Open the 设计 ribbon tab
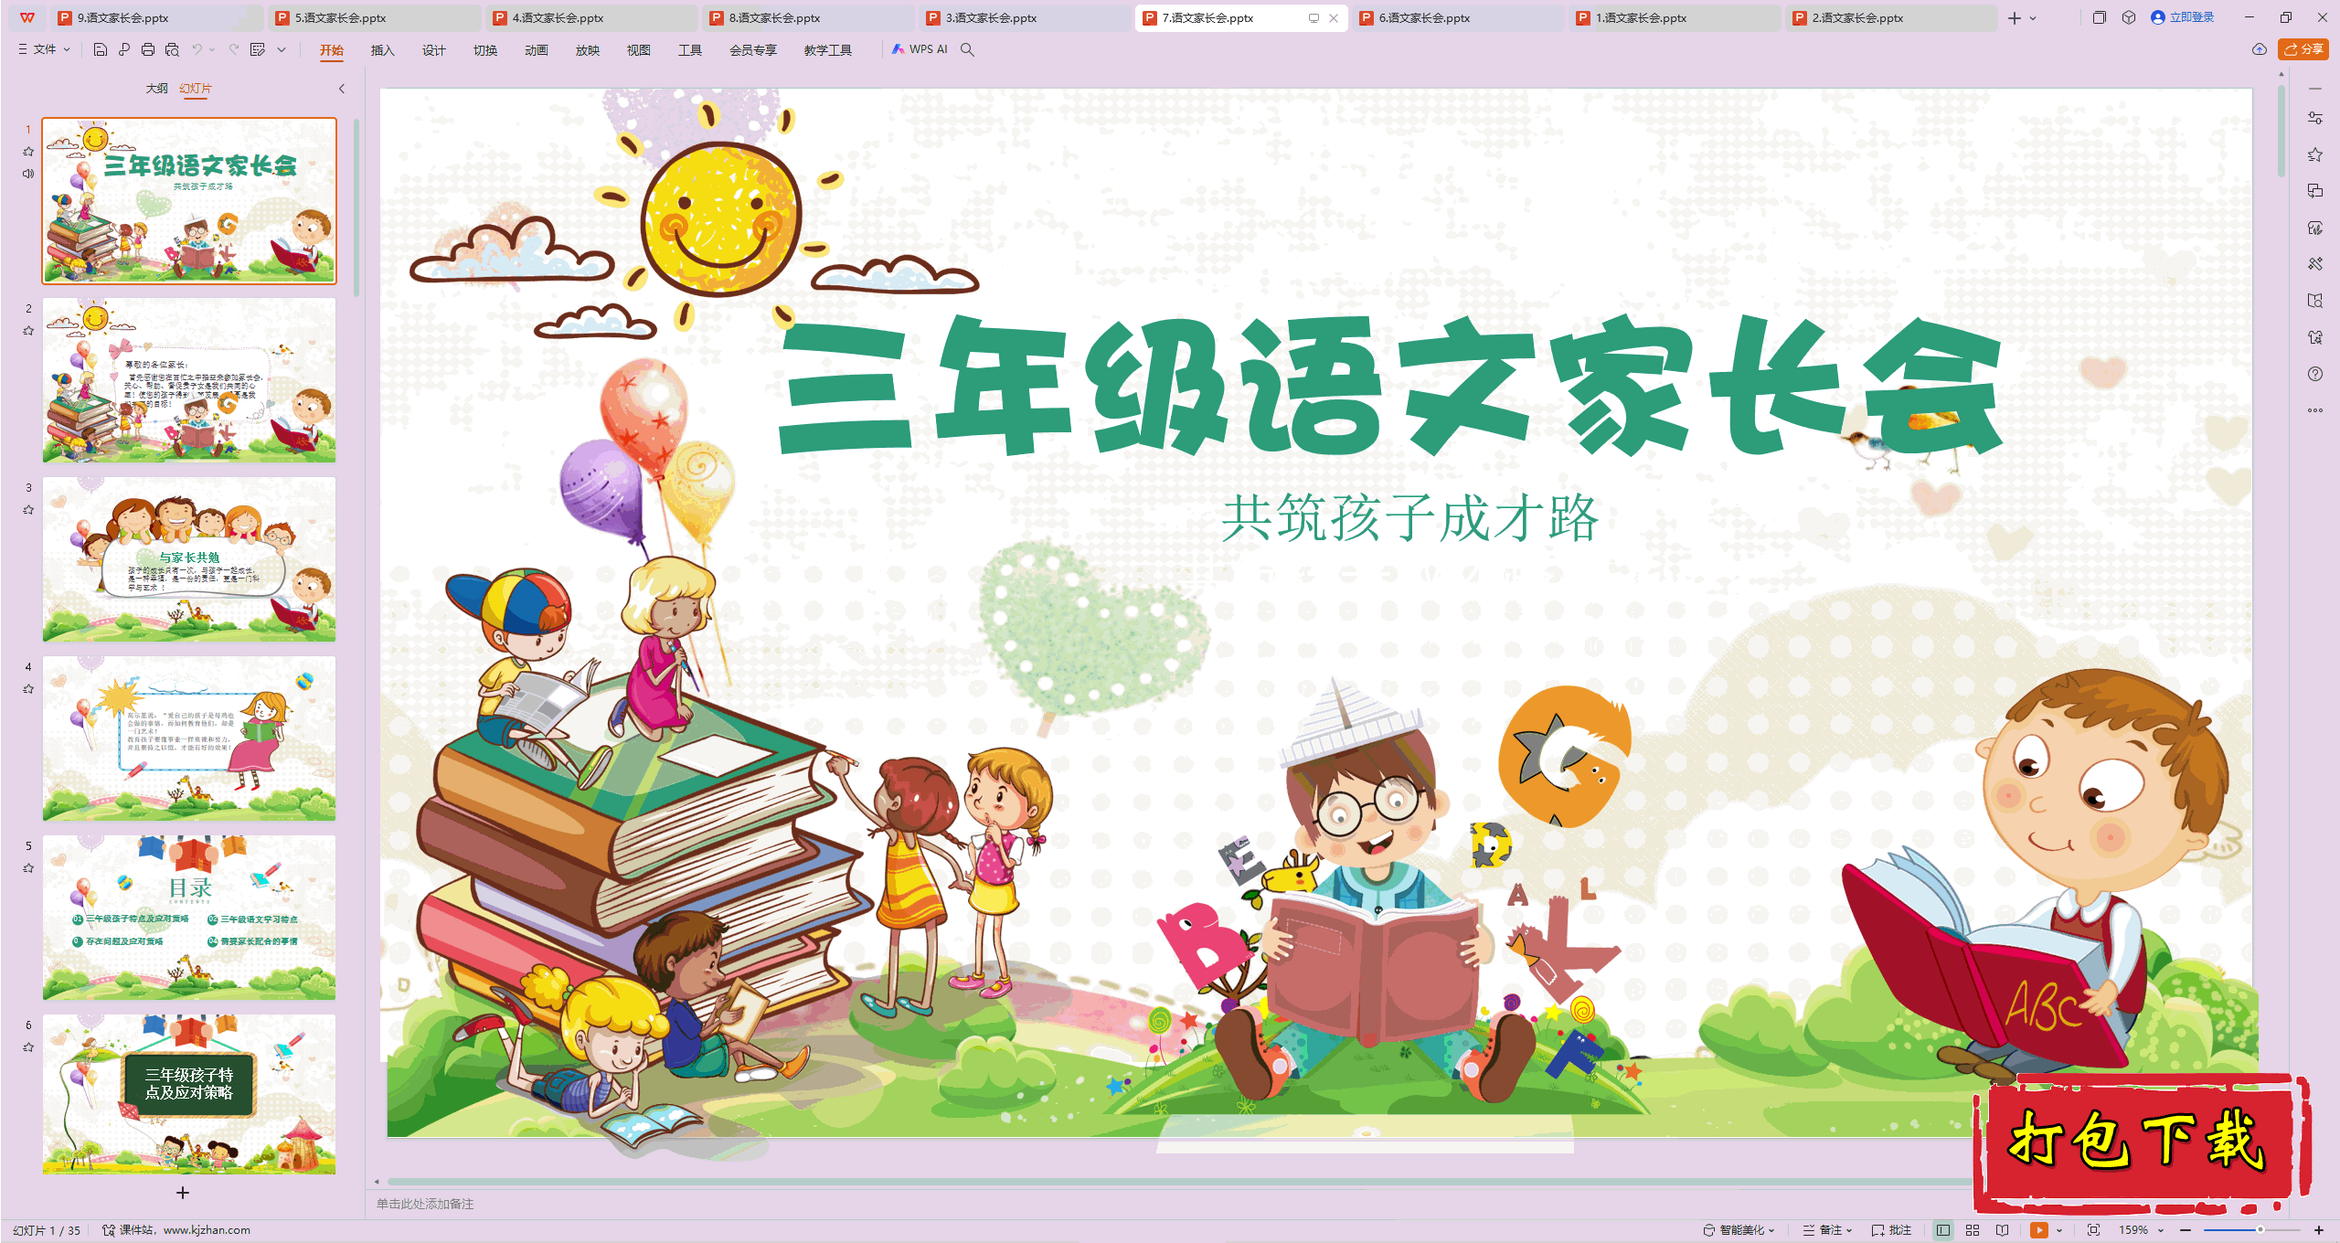 click(x=433, y=50)
